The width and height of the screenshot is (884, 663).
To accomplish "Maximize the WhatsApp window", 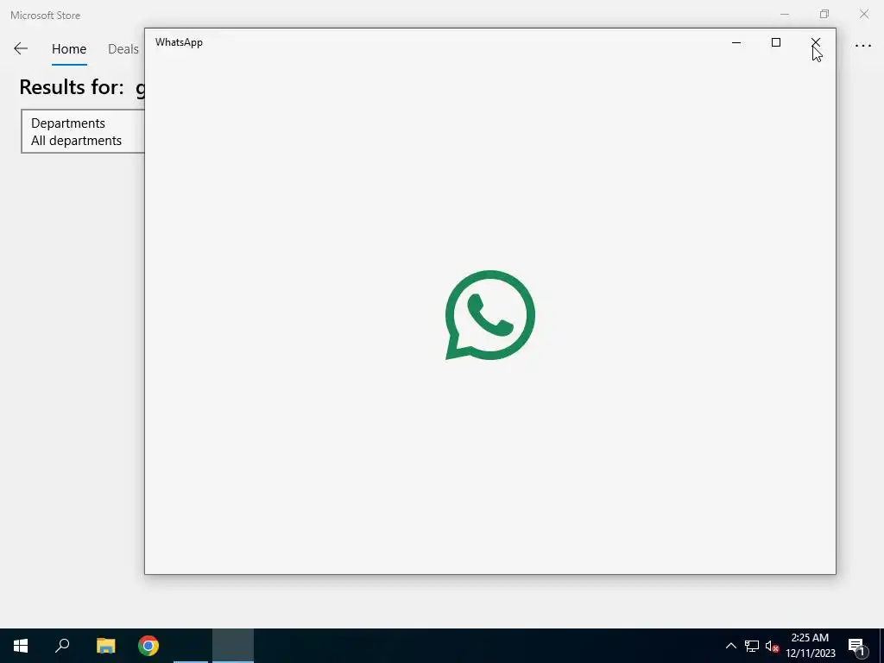I will click(776, 42).
